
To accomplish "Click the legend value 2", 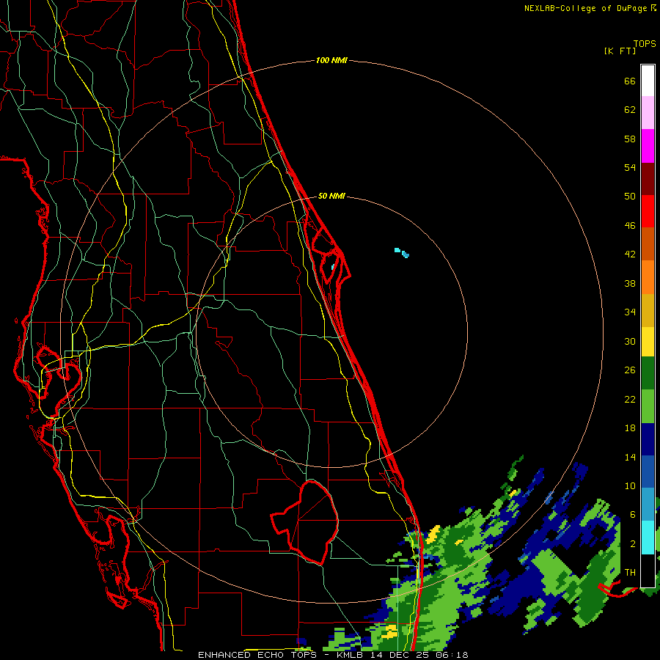I will (x=633, y=544).
